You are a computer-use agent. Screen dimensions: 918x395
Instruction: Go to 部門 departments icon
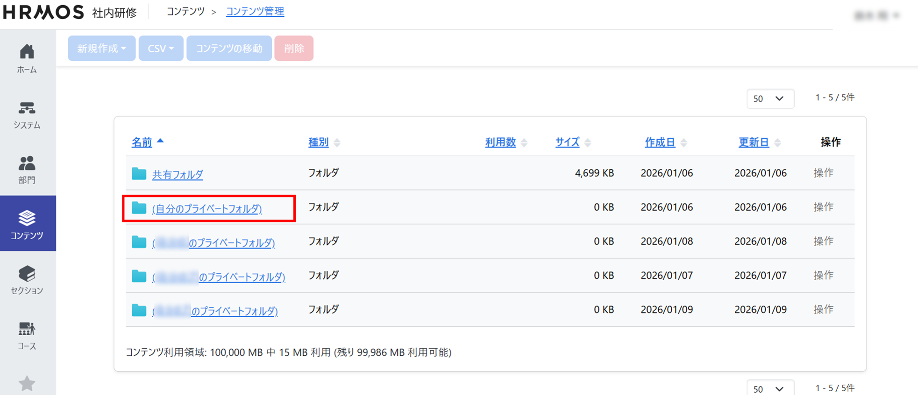click(x=27, y=164)
